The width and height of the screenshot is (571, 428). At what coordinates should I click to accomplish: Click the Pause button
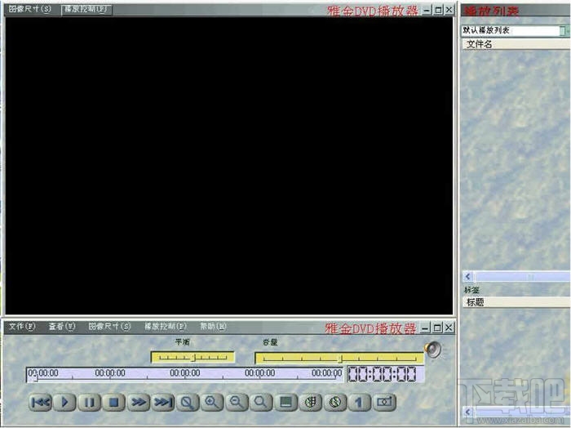pyautogui.click(x=89, y=402)
